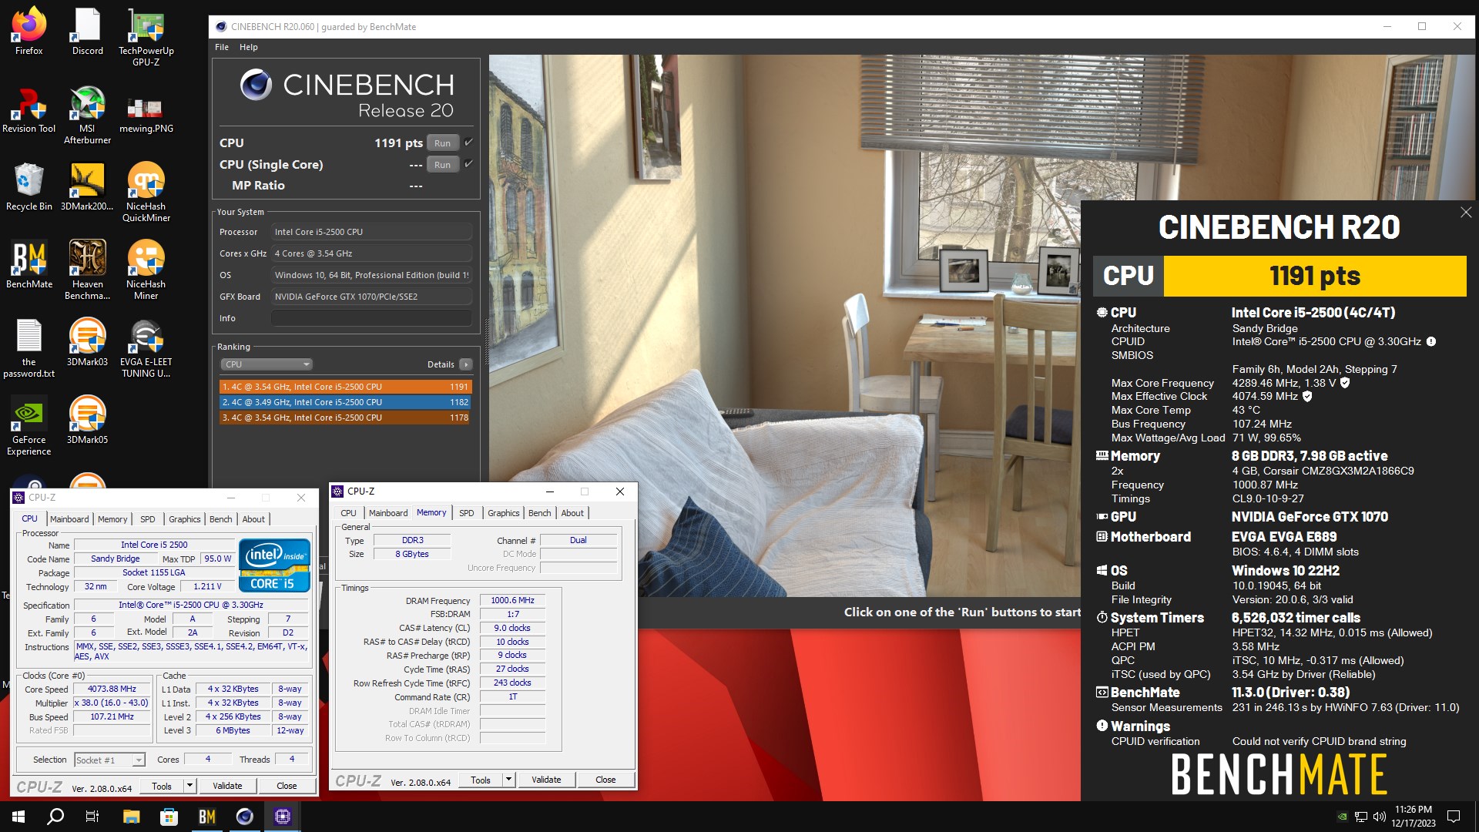Open Tools dropdown arrow in Memory CPU-Z
1479x832 pixels.
tap(508, 780)
